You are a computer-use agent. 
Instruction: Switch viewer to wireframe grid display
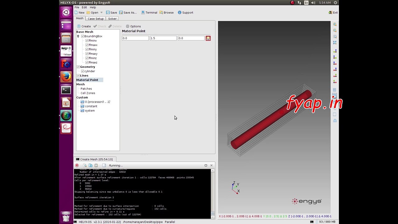click(x=335, y=90)
